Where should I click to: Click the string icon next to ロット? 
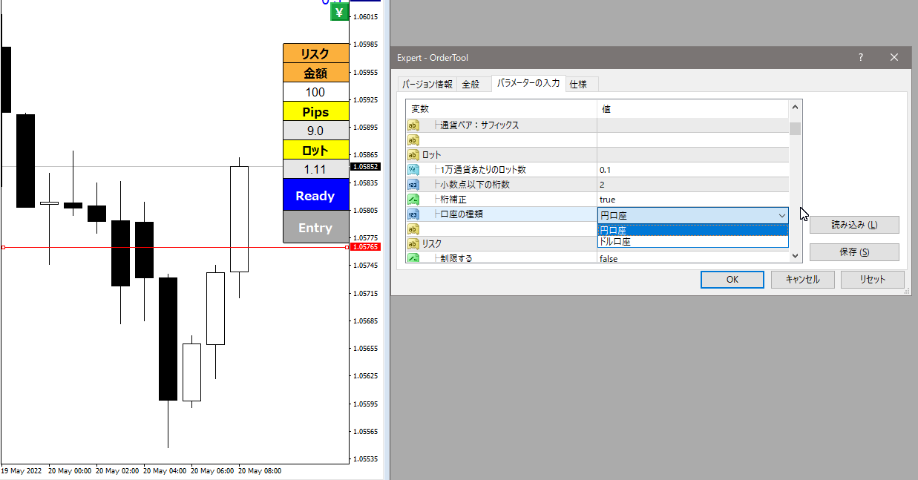[413, 155]
